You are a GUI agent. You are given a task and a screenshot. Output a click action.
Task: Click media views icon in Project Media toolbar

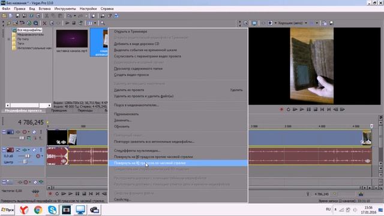[x=90, y=23]
